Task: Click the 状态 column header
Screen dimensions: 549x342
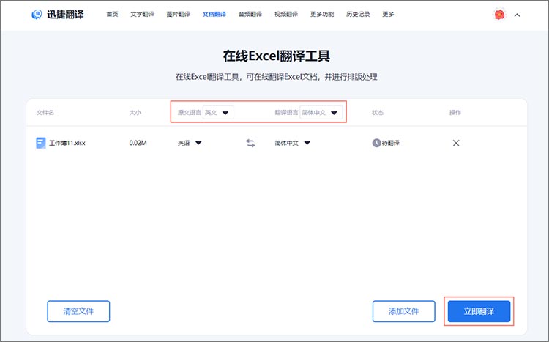Action: click(378, 113)
